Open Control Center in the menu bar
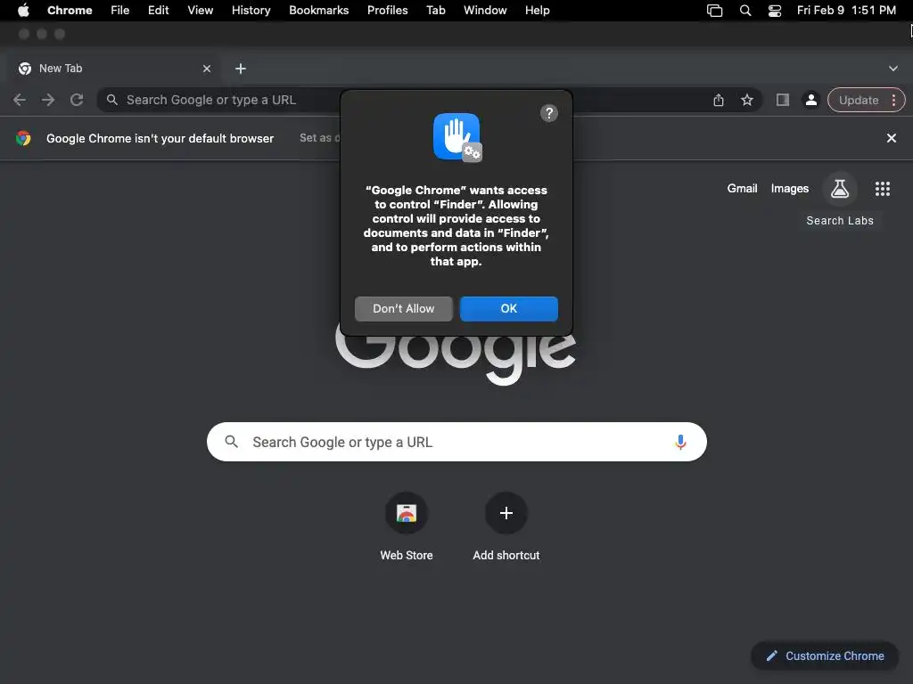The width and height of the screenshot is (913, 684). (x=775, y=10)
